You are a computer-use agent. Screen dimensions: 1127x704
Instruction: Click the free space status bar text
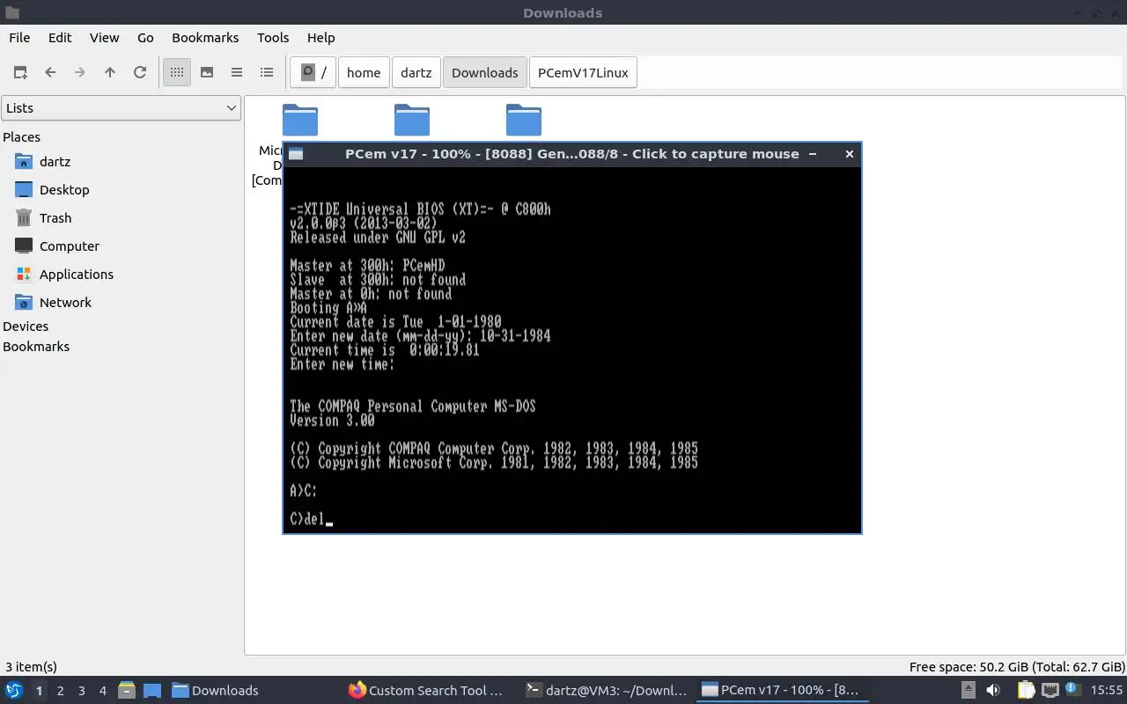coord(1017,667)
